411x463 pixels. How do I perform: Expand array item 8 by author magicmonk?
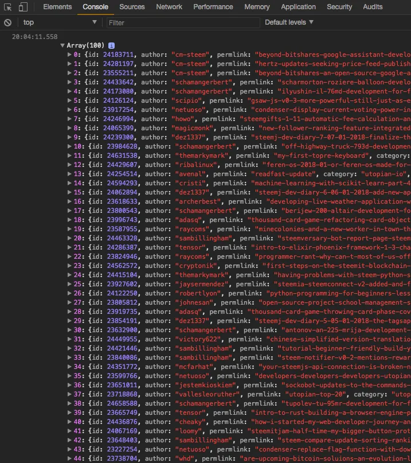[69, 128]
